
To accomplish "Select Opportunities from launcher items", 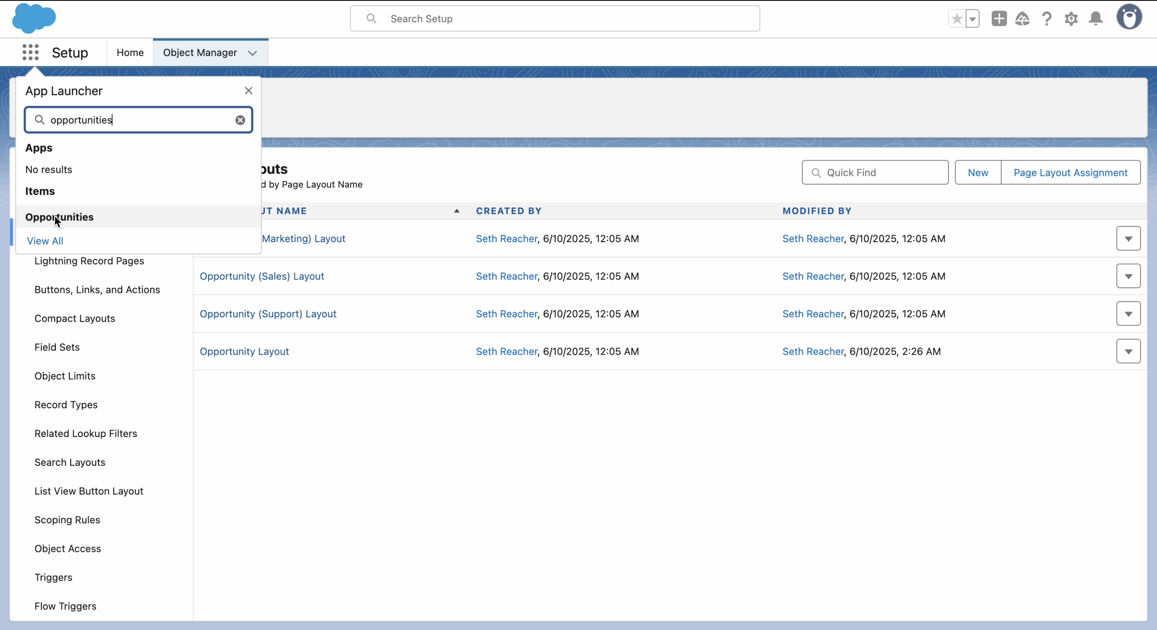I will tap(59, 217).
